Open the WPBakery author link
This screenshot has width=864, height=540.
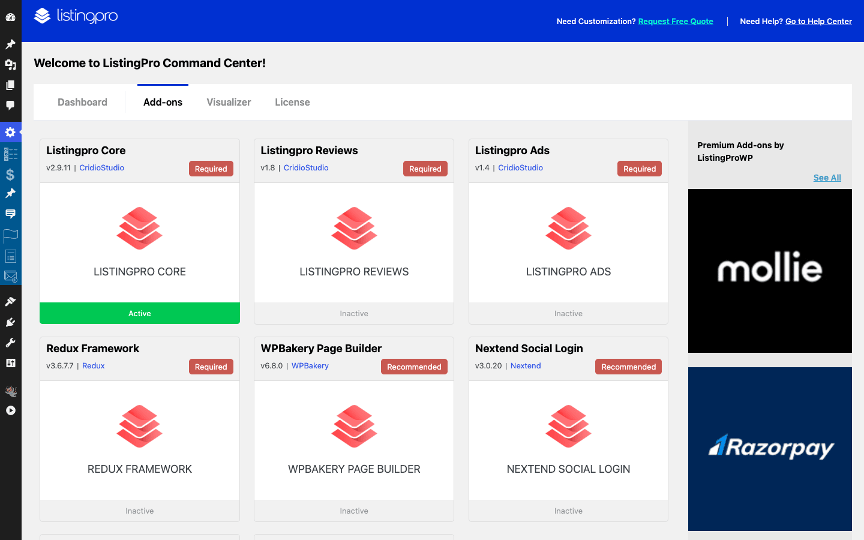[310, 365]
